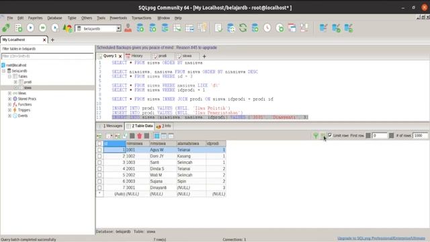
Task: Open the Database menu
Action: [x=54, y=18]
